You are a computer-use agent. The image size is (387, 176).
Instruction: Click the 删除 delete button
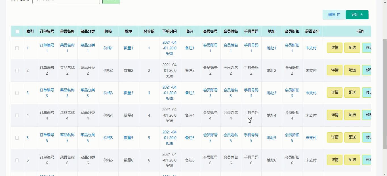tap(334, 15)
